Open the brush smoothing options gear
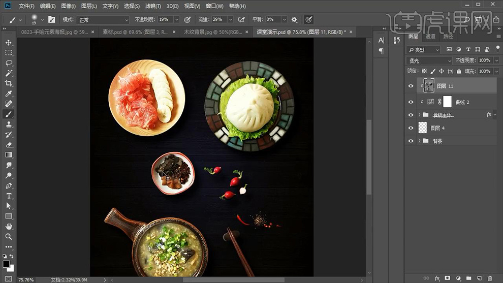The height and width of the screenshot is (283, 503). [294, 20]
